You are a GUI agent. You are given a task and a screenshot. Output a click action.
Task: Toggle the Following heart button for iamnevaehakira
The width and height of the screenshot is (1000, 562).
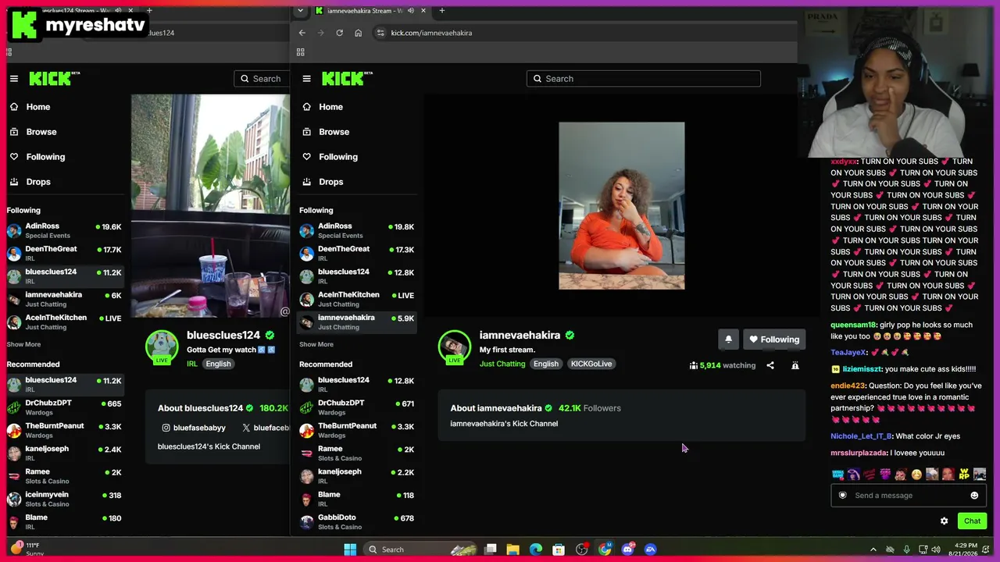773,340
